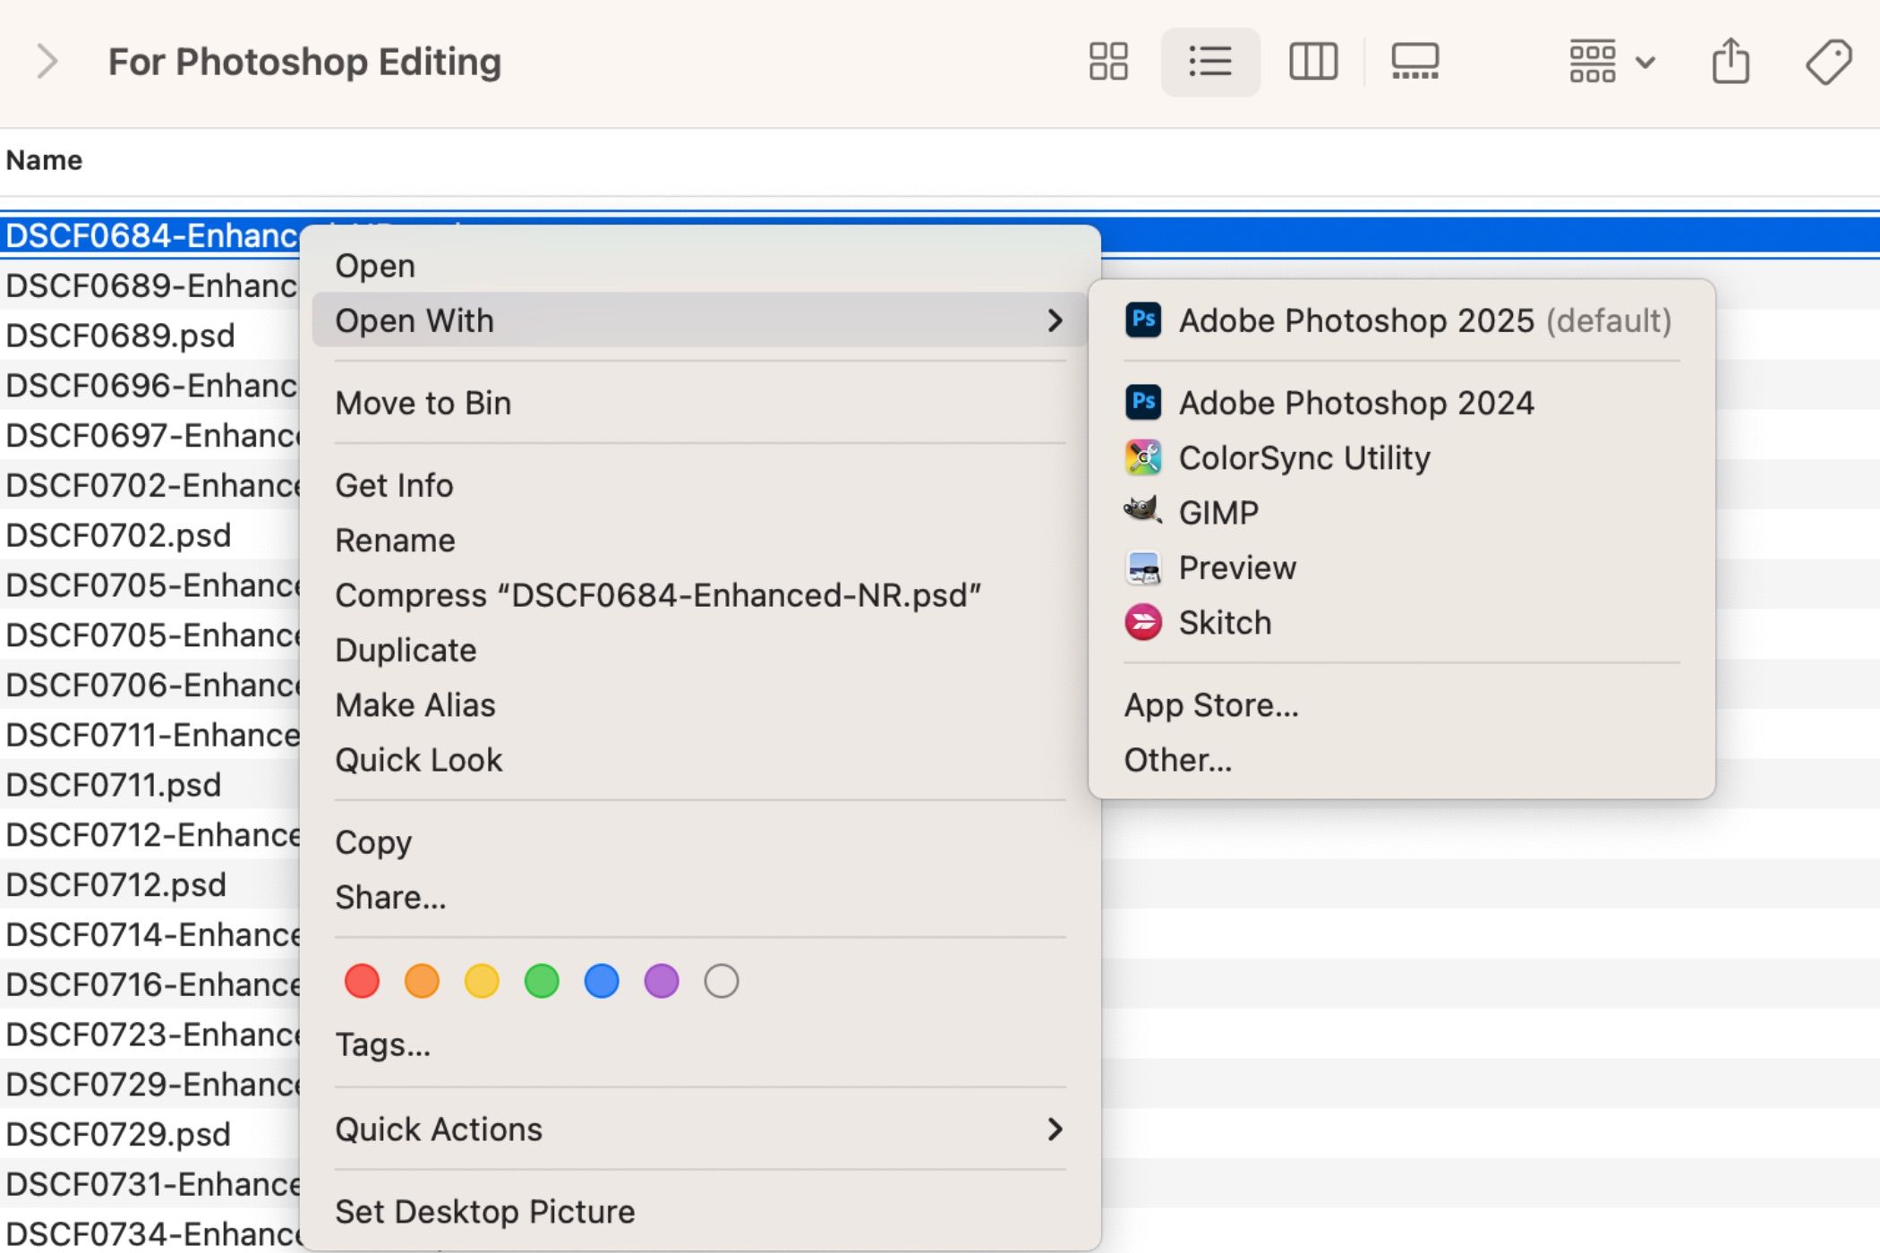Open the file with Preview

[1237, 567]
